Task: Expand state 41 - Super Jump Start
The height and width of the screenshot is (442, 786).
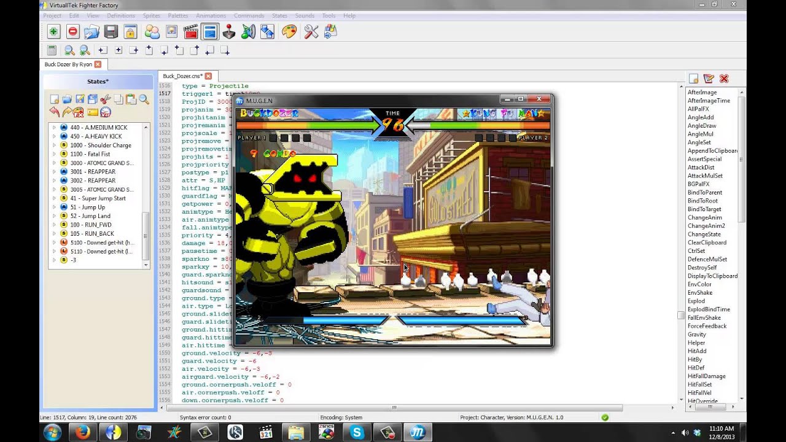Action: click(x=54, y=198)
